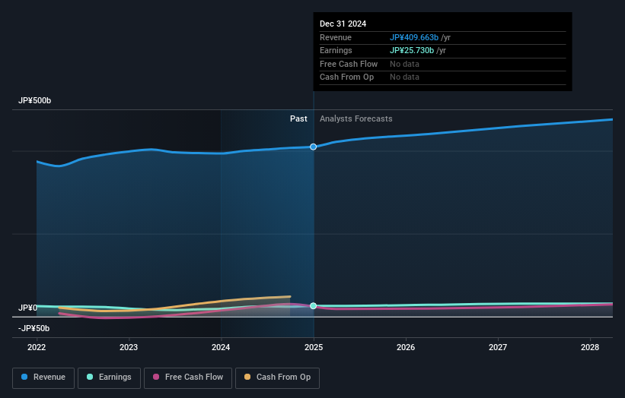
Task: Click the JP¥25.730b earnings value
Action: tap(412, 50)
